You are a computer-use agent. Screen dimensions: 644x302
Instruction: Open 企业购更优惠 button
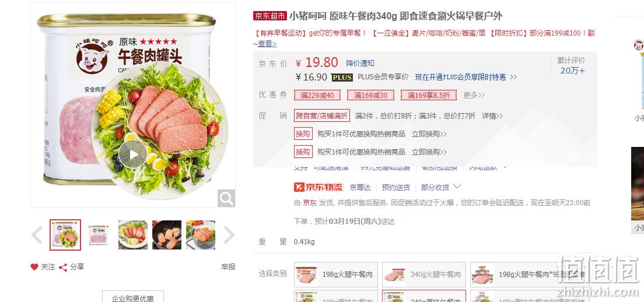[x=132, y=299]
